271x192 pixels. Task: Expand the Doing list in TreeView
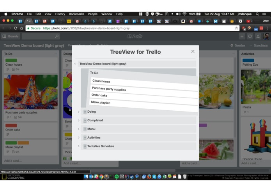point(79,112)
